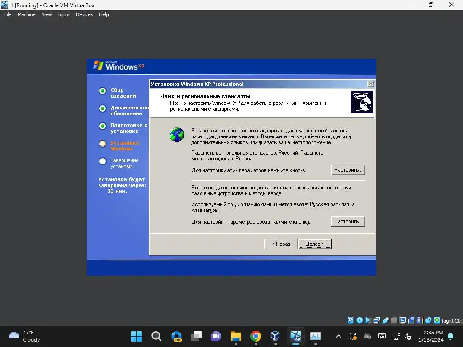
Task: Click the keyboard capture green arrow icon
Action: (437, 320)
